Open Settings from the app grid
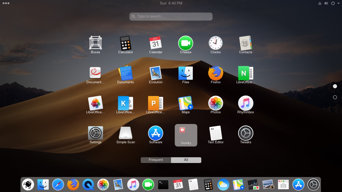The image size is (342, 192). 95,135
